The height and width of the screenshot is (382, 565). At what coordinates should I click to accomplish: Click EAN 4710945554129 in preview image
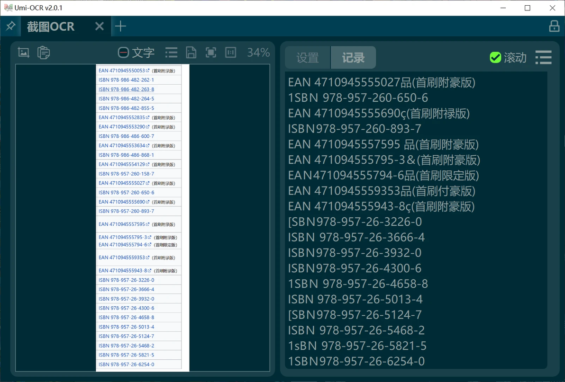[x=122, y=164]
